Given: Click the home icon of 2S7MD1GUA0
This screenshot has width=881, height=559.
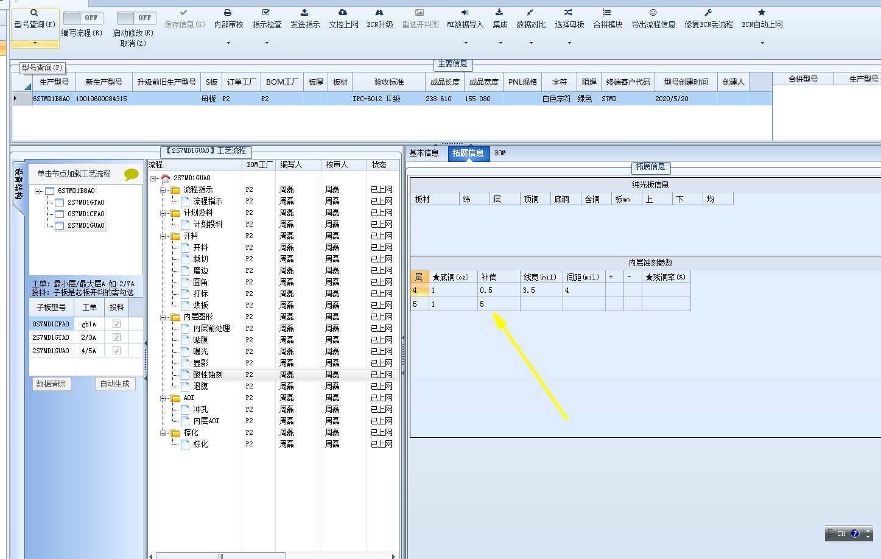Looking at the screenshot, I should pyautogui.click(x=165, y=178).
